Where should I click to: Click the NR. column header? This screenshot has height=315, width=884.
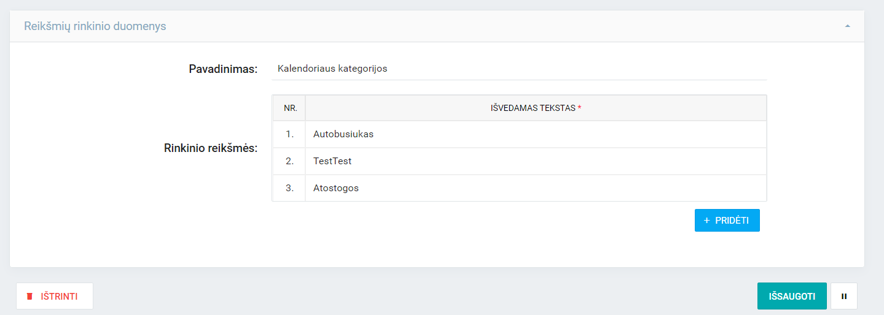click(x=290, y=108)
